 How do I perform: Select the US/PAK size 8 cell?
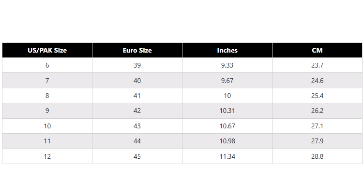[47, 96]
